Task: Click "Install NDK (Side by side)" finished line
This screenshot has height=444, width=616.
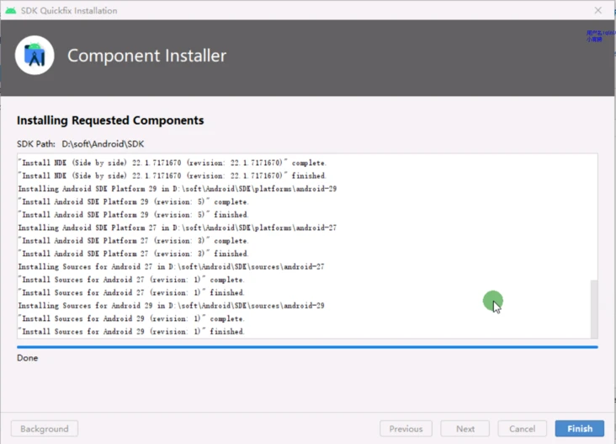Action: click(172, 176)
